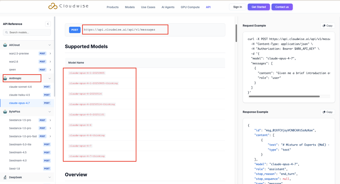Copy the Request Example code
Image resolution: width=340 pixels, height=184 pixels.
328,26
